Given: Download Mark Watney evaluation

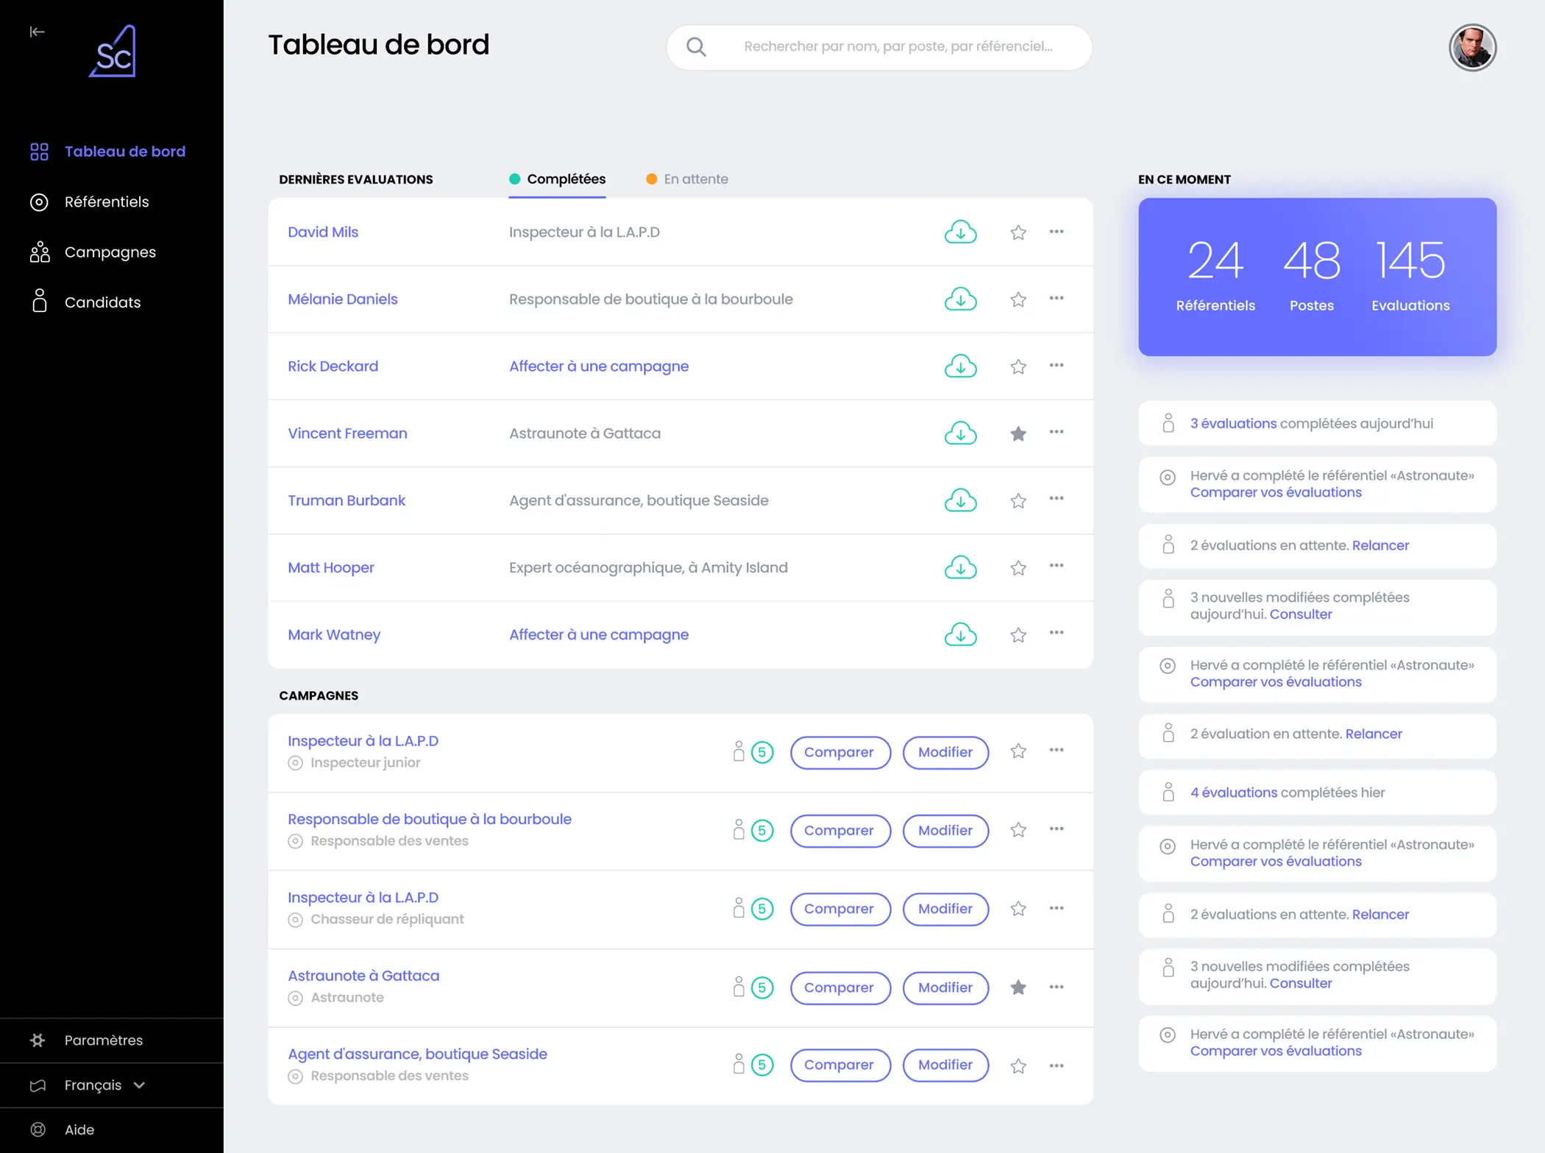Looking at the screenshot, I should 960,634.
